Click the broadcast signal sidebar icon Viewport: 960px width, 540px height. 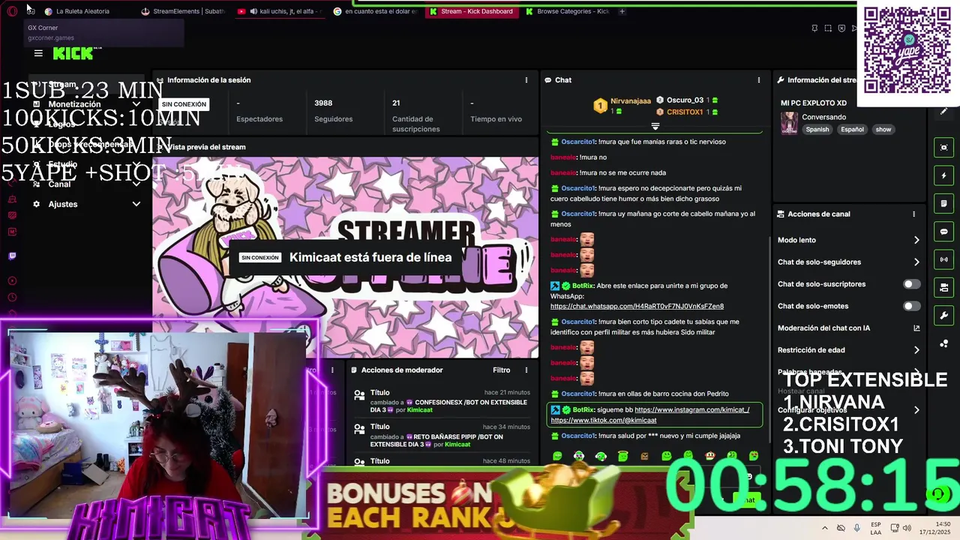[944, 259]
